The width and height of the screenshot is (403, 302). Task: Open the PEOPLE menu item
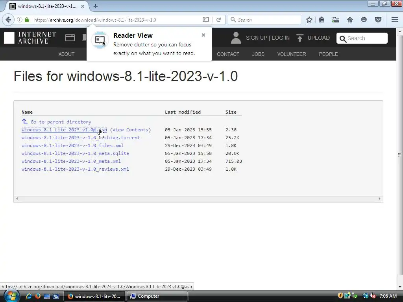click(x=328, y=54)
